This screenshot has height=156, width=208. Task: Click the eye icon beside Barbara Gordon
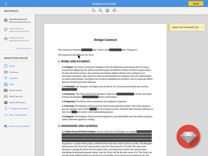(x=6, y=39)
